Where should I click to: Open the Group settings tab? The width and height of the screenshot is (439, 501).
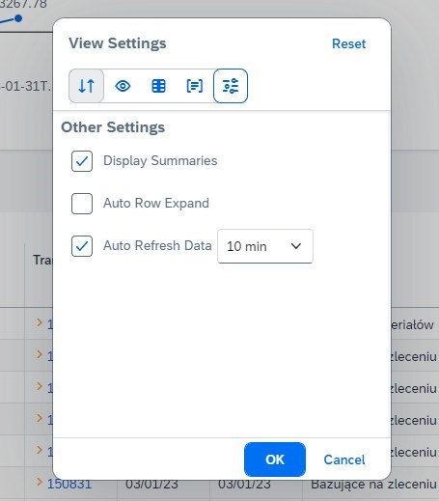(195, 86)
